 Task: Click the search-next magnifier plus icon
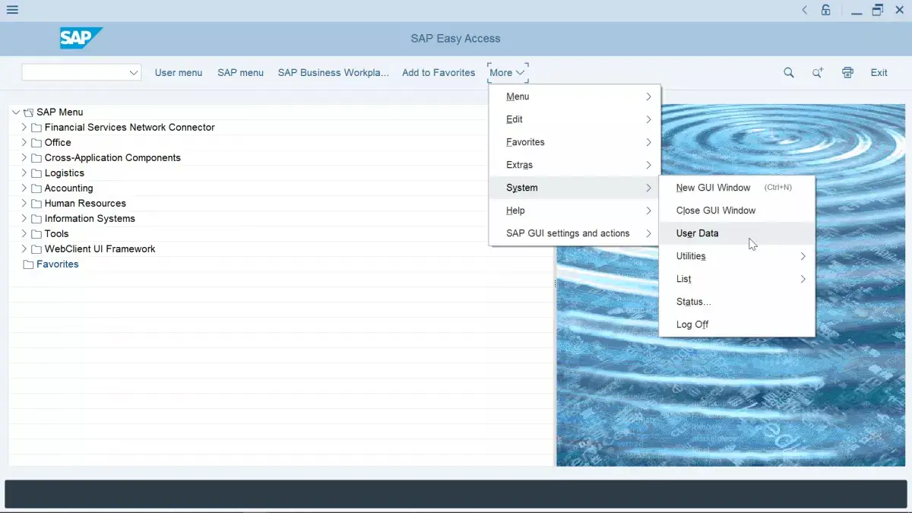tap(818, 73)
